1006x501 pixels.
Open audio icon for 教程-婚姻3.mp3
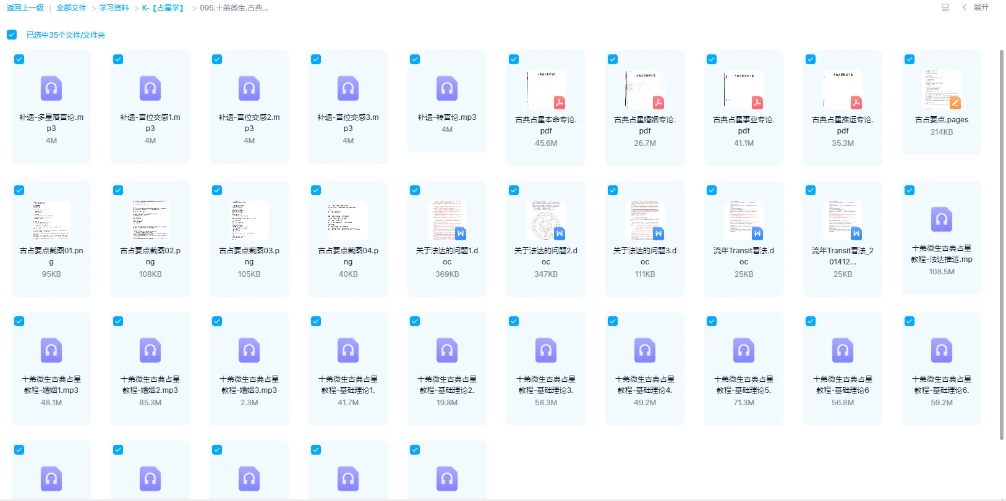point(249,350)
